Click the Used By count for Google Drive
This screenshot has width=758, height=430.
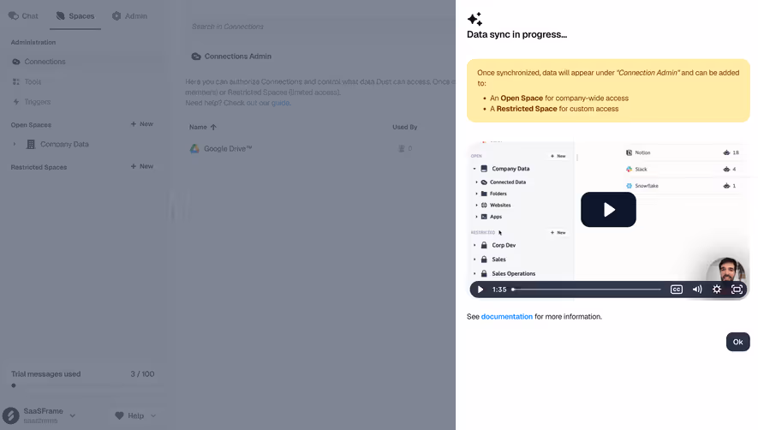pos(405,148)
